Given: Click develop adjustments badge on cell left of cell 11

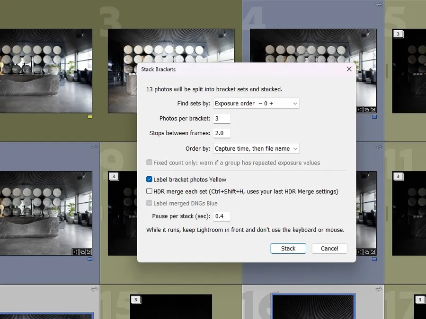Looking at the screenshot, I should coord(373,252).
